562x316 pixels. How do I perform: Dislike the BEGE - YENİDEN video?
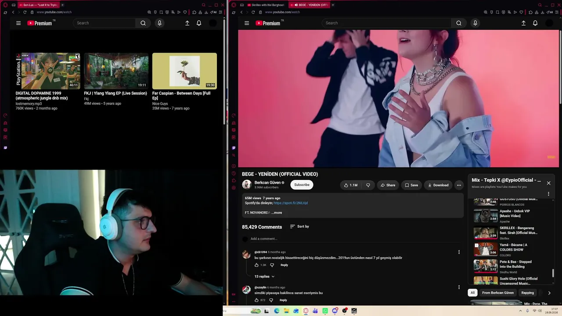pos(368,185)
